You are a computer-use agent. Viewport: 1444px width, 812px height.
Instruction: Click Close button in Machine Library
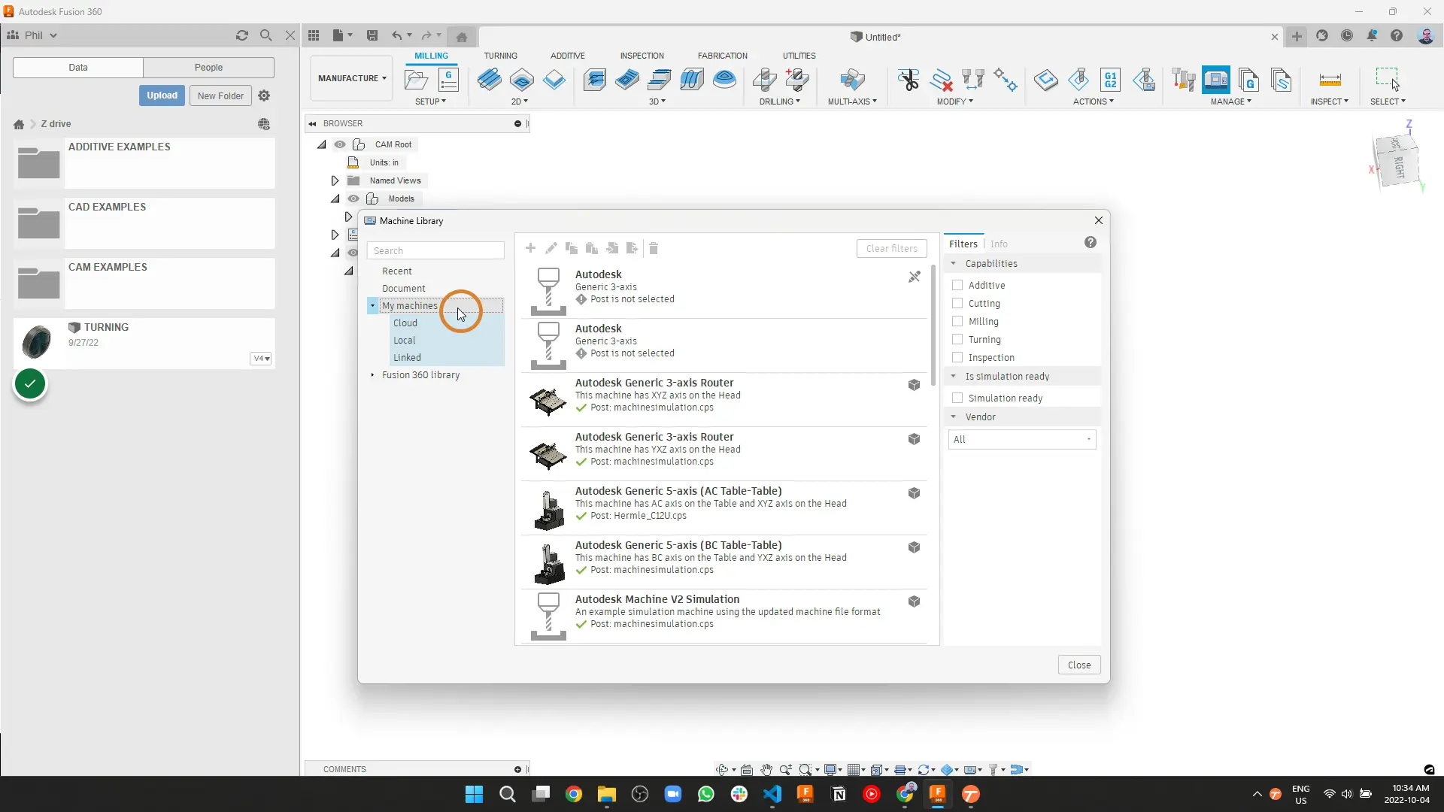(x=1079, y=665)
